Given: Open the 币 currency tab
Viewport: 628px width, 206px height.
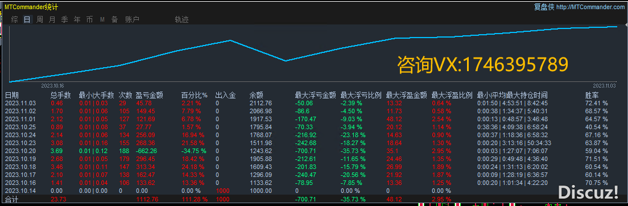Looking at the screenshot, I should tap(89, 19).
